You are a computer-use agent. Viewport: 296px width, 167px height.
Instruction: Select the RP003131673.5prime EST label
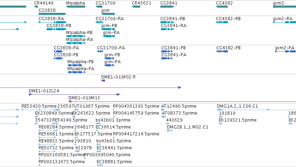tap(62, 162)
